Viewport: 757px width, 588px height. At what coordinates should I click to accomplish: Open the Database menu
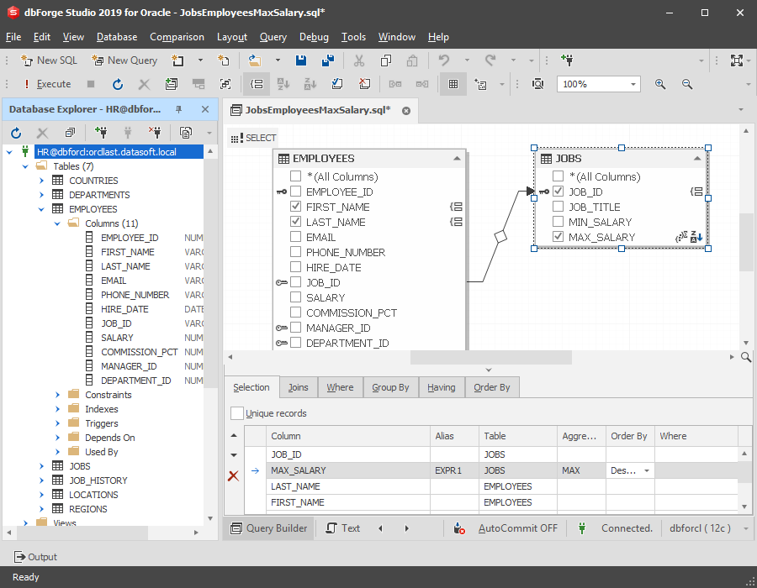point(117,37)
